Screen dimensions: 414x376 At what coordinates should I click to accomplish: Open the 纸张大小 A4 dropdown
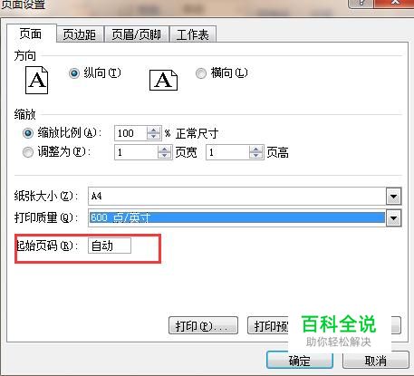pyautogui.click(x=393, y=197)
